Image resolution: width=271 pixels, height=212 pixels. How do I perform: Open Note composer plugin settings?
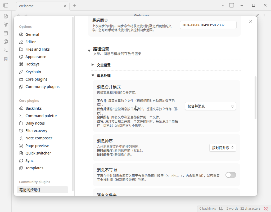(x=43, y=138)
